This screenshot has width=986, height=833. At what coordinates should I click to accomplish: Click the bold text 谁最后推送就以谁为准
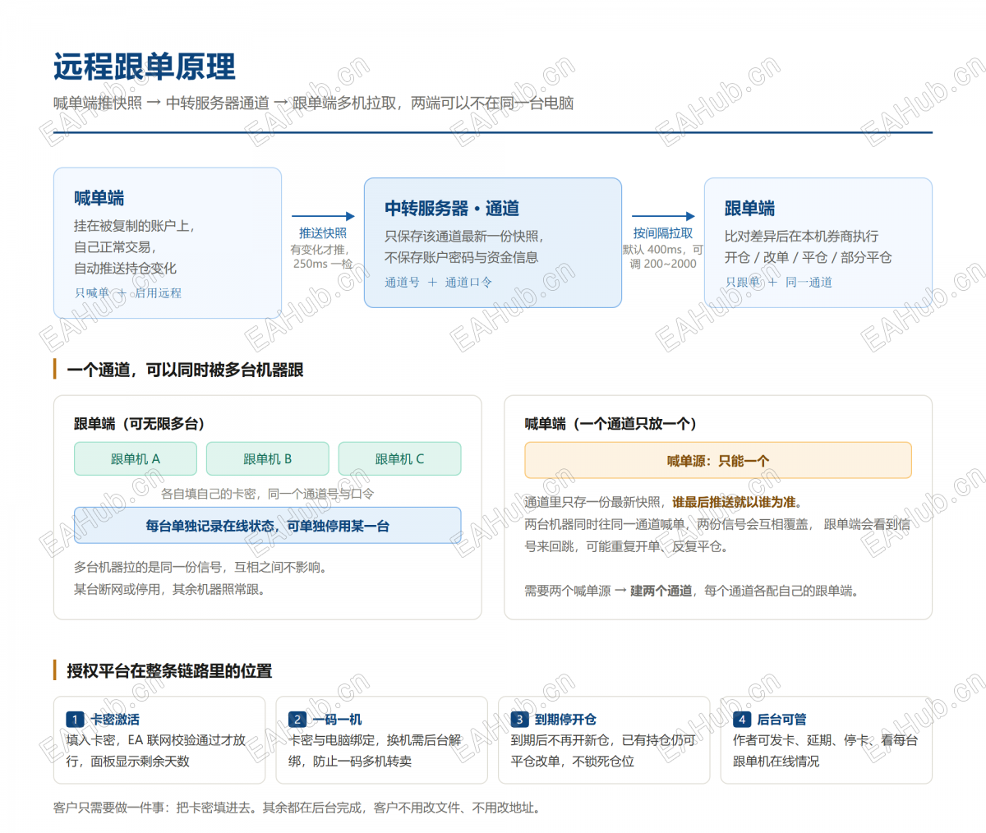point(734,502)
